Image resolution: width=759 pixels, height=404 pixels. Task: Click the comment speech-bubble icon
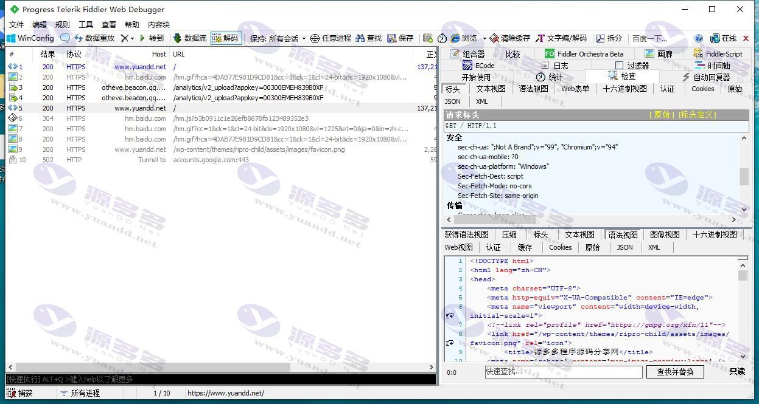point(65,38)
